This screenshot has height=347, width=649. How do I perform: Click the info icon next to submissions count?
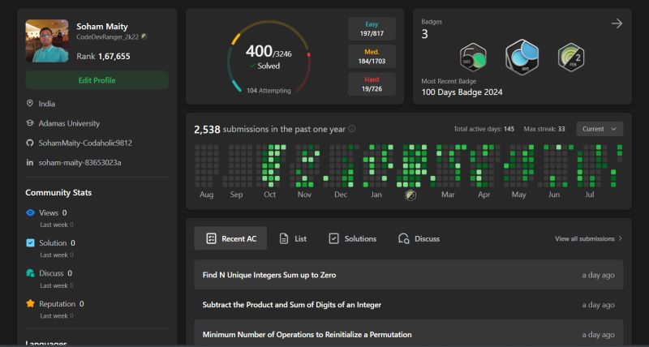[x=352, y=129]
